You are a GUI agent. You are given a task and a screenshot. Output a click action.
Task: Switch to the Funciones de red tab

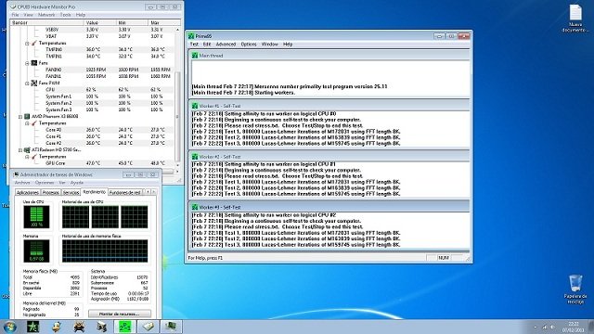coord(124,192)
